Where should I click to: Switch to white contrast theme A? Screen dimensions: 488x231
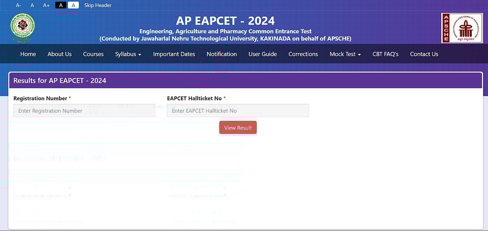point(73,5)
